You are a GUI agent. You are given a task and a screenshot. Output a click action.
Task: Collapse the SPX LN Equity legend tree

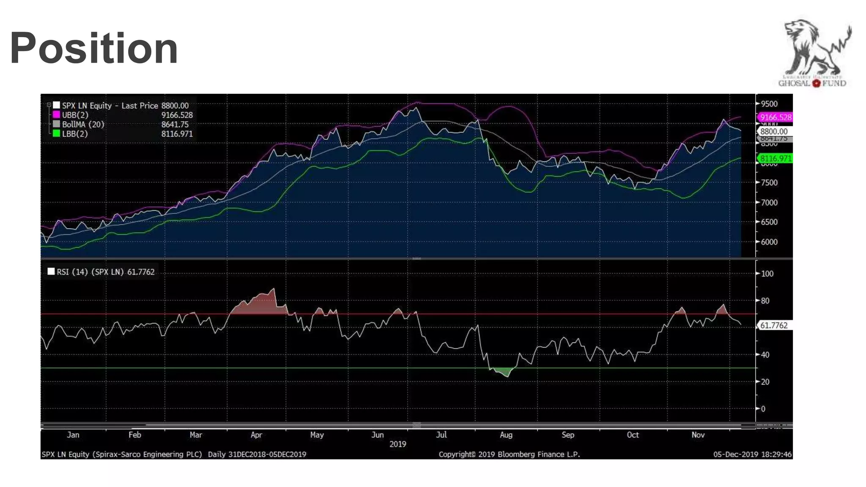coord(49,105)
